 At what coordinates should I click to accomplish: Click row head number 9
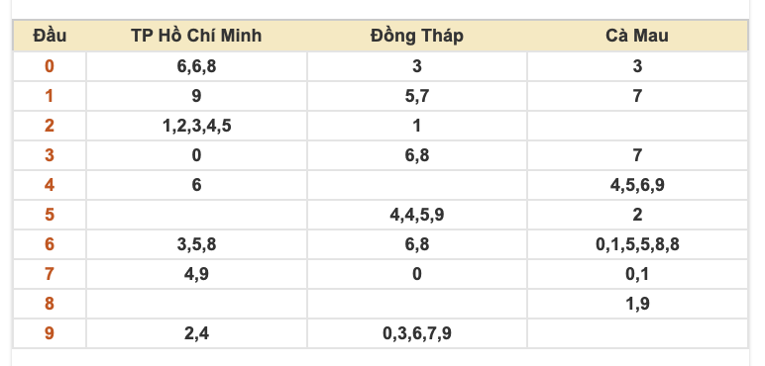pyautogui.click(x=50, y=333)
